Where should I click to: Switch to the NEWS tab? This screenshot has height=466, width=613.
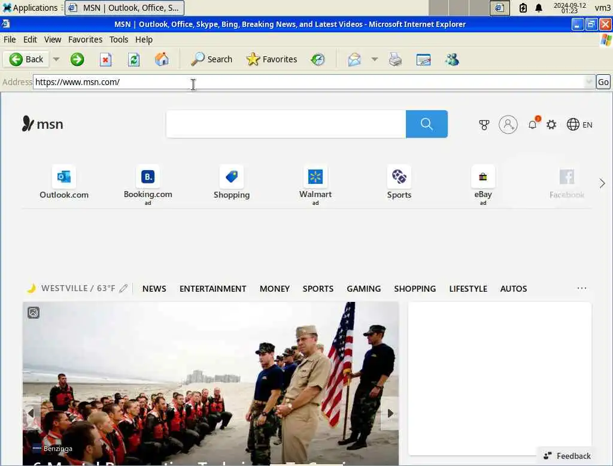click(x=154, y=289)
